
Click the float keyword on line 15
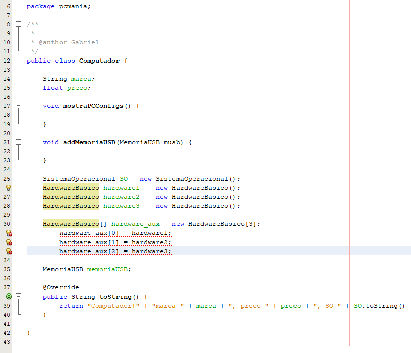pyautogui.click(x=53, y=88)
